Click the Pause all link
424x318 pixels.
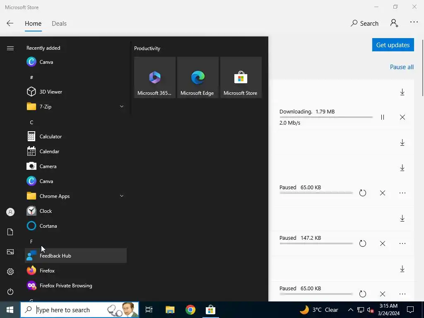point(402,67)
